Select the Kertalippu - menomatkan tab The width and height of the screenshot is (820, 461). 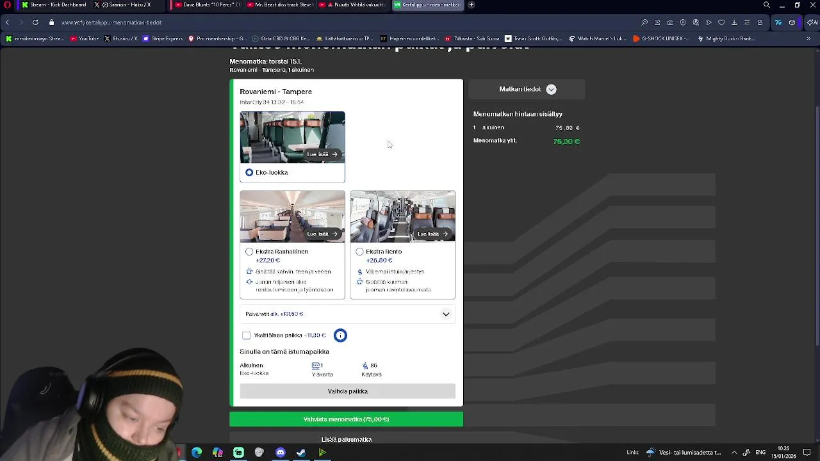click(427, 4)
